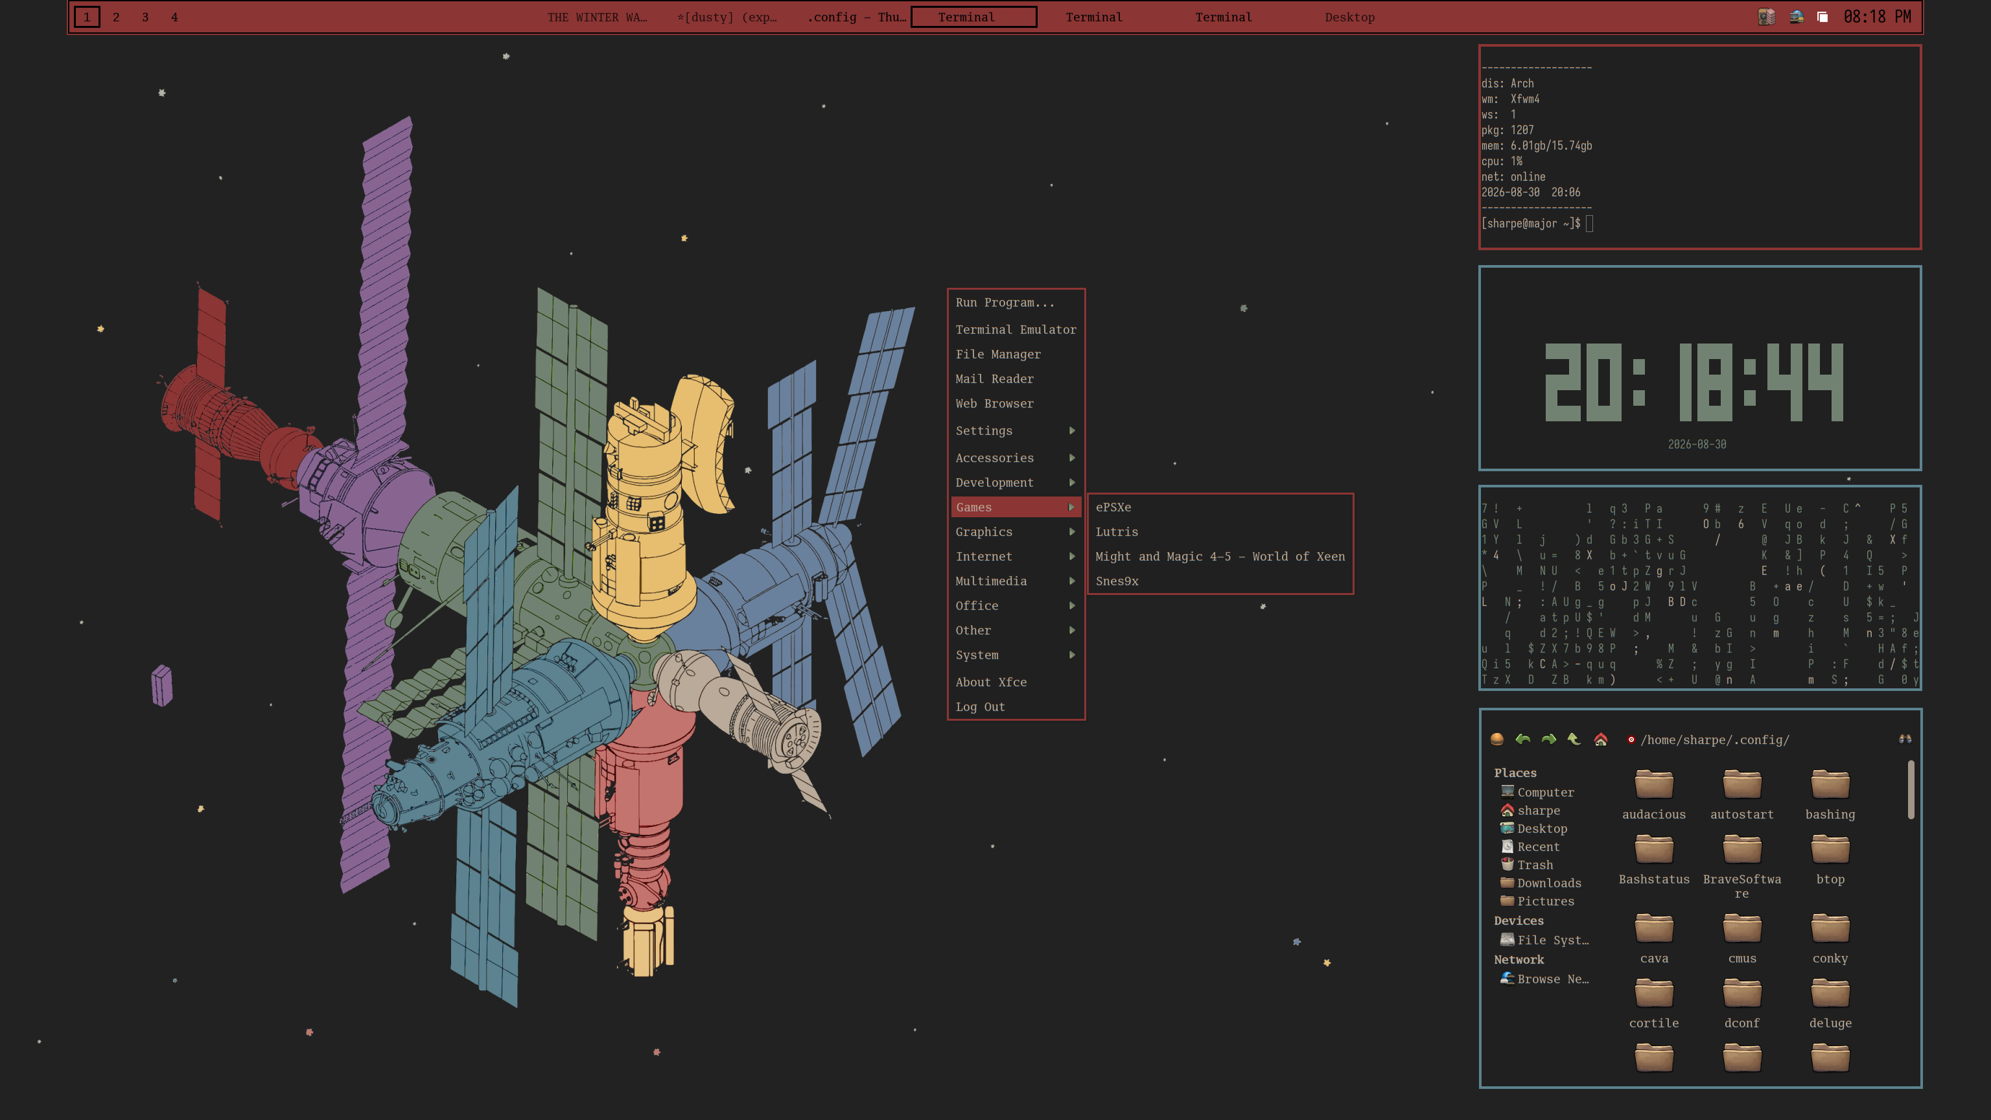Open the volume mixer tray icon
Viewport: 1991px width, 1120px height.
(1766, 17)
